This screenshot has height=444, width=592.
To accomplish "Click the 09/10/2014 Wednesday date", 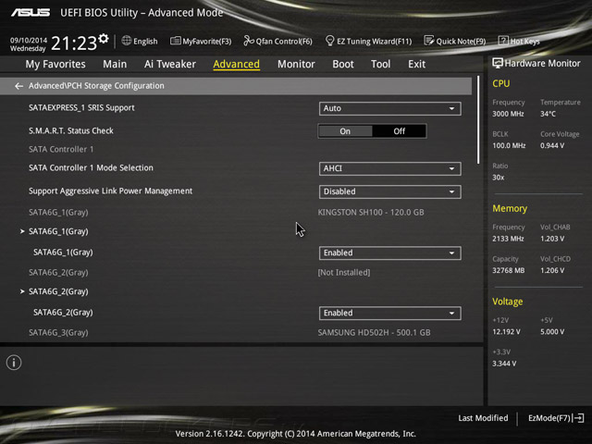I will (x=29, y=44).
